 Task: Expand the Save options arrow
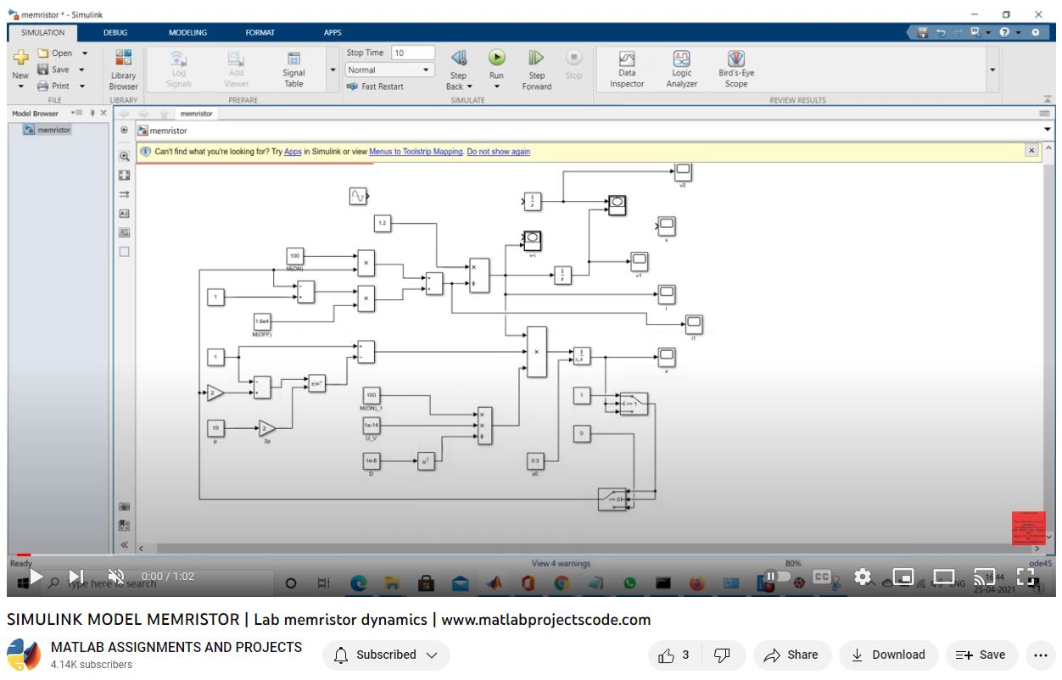click(x=82, y=70)
